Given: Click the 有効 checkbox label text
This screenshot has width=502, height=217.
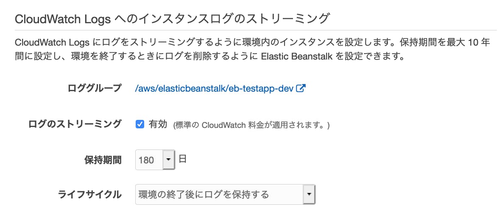Looking at the screenshot, I should click(x=158, y=124).
